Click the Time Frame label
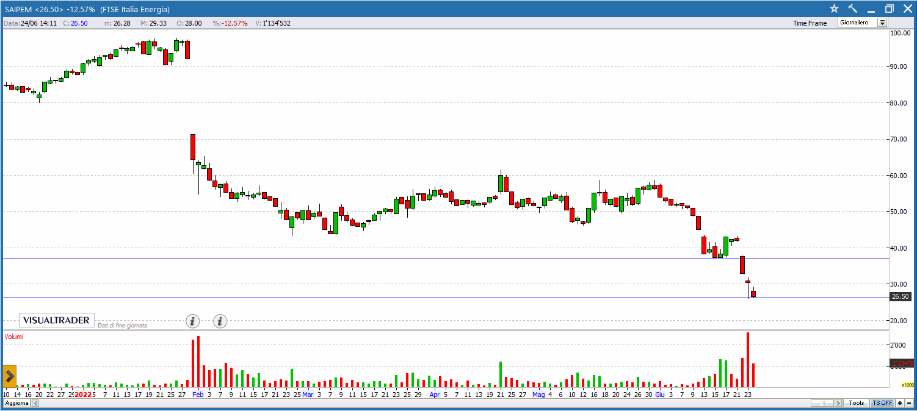 click(x=810, y=23)
